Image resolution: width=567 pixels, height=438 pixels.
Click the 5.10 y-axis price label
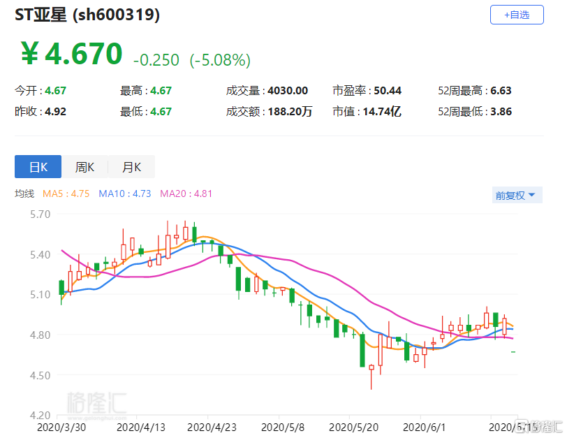click(x=40, y=295)
